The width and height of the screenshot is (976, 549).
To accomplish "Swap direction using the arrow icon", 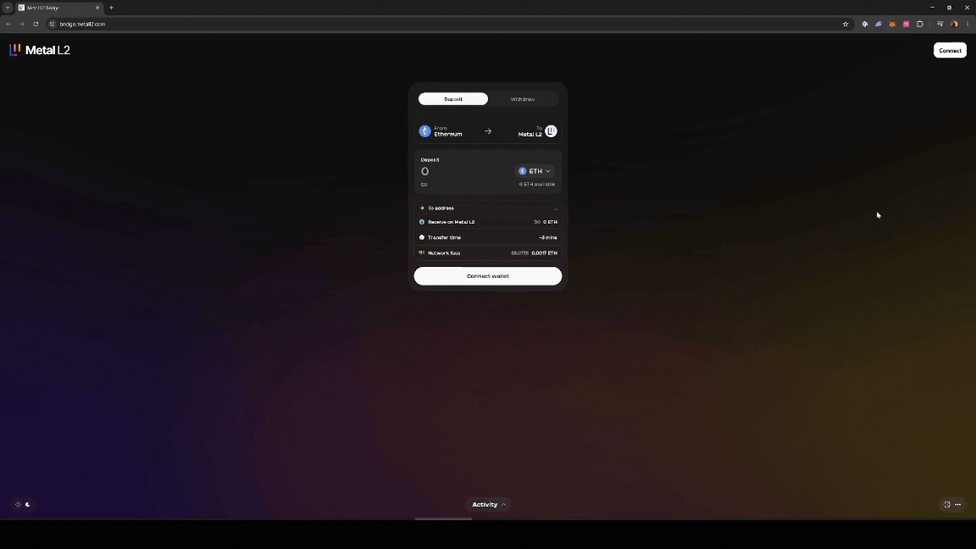I will click(x=488, y=131).
